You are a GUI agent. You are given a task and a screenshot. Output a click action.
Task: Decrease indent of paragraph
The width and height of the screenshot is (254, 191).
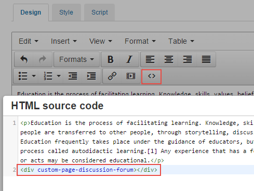point(73,76)
